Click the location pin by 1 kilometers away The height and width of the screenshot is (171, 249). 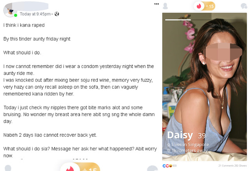pyautogui.click(x=169, y=150)
